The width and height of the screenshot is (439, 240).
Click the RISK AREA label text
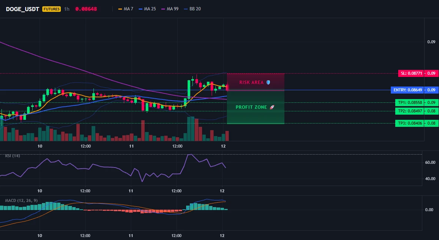pos(251,82)
